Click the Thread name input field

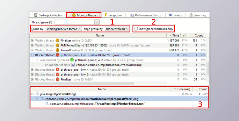pos(74,22)
